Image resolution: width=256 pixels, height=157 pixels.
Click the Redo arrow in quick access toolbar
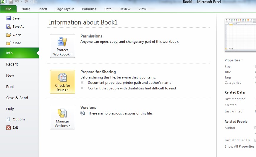26,2
